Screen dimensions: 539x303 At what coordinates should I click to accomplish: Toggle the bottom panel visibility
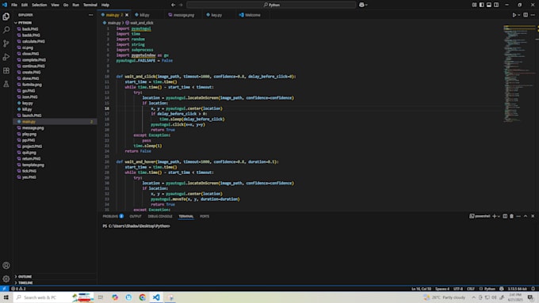pos(489,5)
